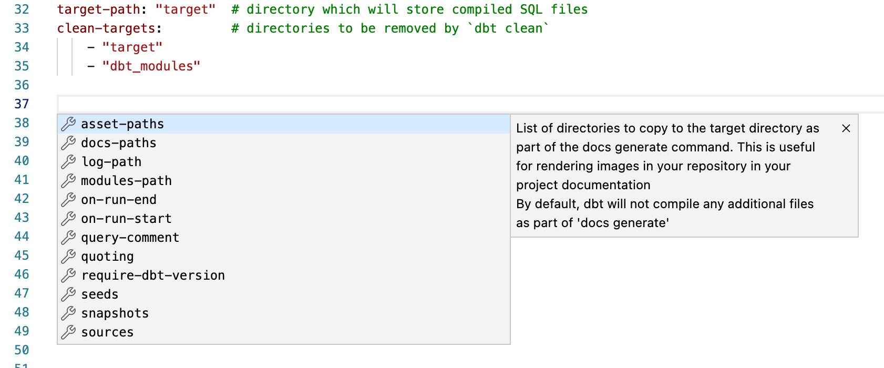Click the wrench icon beside asset-paths

[68, 124]
